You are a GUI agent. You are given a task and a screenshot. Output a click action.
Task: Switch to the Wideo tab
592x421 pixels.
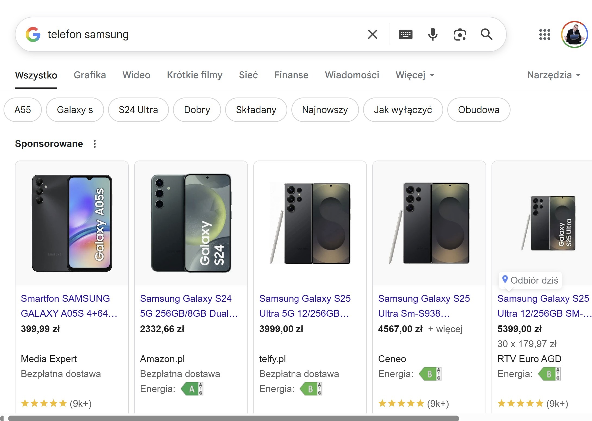pyautogui.click(x=136, y=75)
